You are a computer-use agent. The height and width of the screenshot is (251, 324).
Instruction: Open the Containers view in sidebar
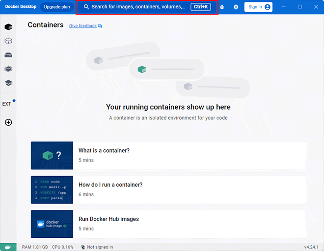coord(8,27)
